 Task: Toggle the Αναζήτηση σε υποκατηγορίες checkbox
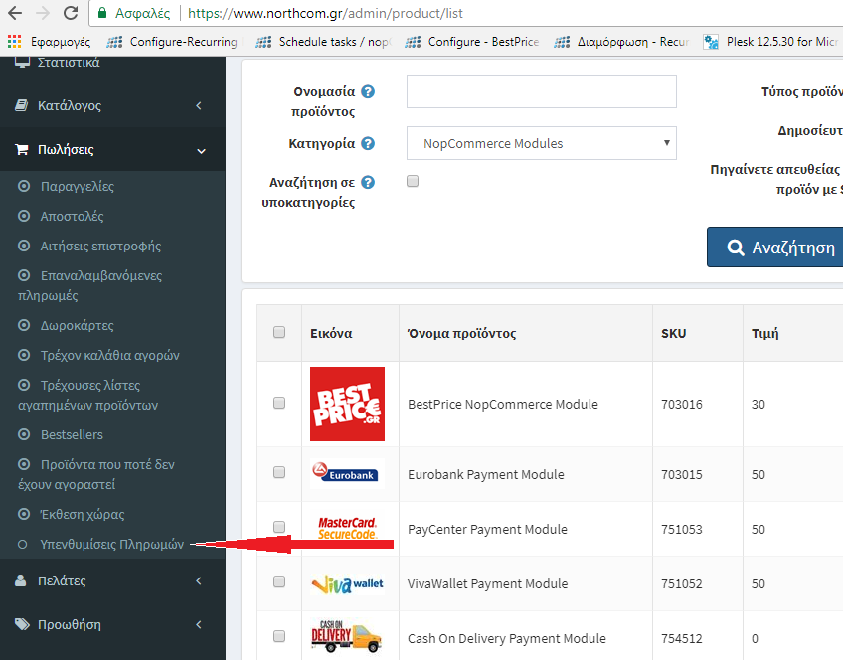(x=413, y=181)
